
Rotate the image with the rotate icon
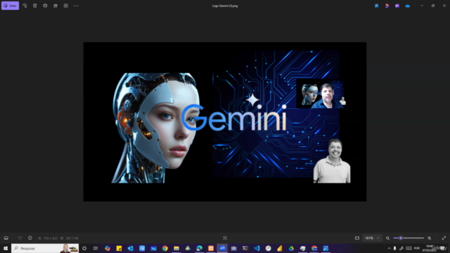pos(25,6)
